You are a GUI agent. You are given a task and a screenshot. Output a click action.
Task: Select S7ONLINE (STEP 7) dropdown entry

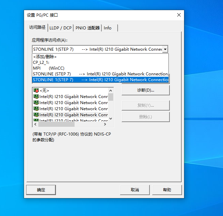click(x=100, y=74)
